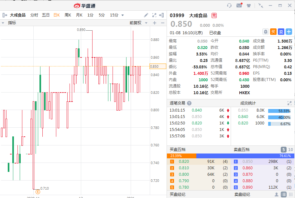The image size is (295, 198).
Task: Open the skin theme shirt icon
Action: coord(249,5)
